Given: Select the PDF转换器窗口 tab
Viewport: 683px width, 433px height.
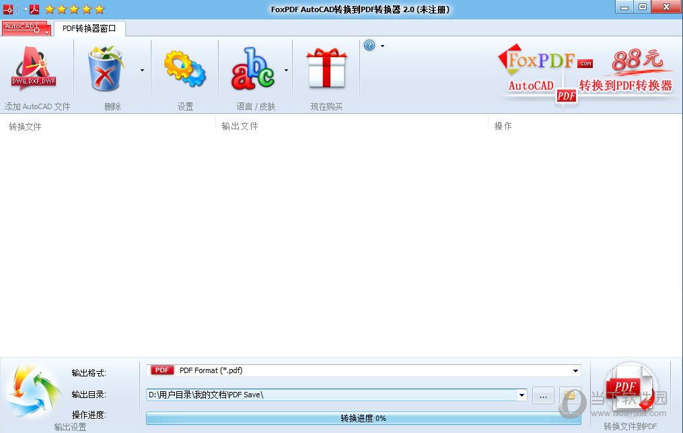Looking at the screenshot, I should 89,29.
